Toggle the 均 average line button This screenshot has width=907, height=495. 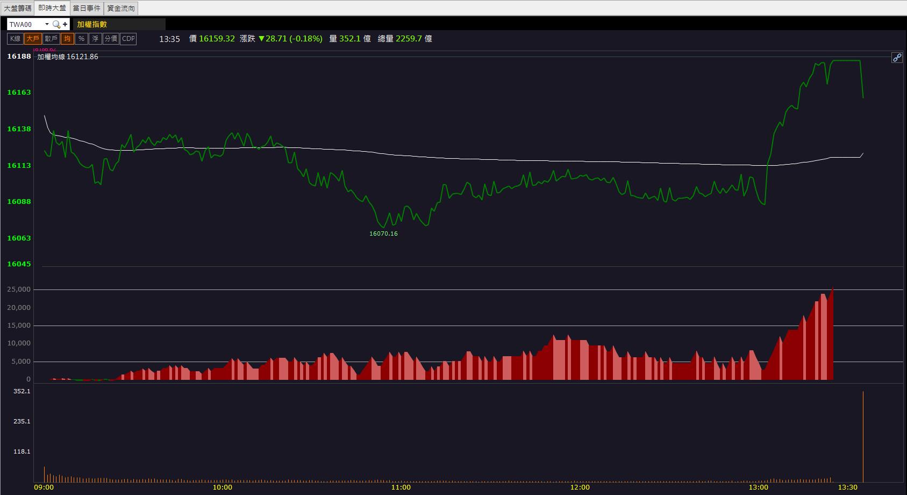(67, 39)
